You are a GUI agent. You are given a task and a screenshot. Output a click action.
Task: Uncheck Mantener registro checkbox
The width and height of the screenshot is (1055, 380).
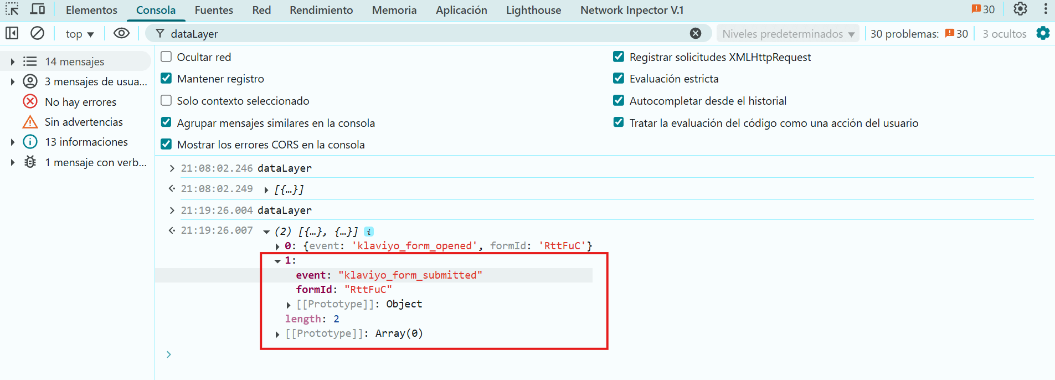166,78
